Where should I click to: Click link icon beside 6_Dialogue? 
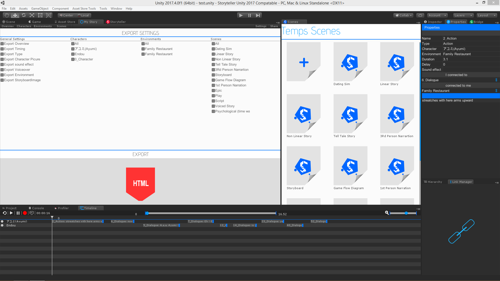pos(496,80)
